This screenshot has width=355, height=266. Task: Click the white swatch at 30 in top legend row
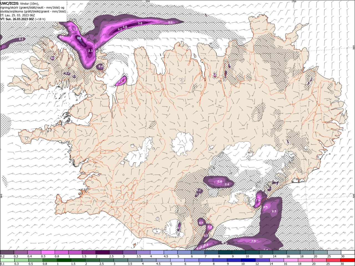pos(348,252)
